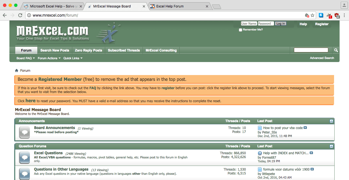Click the Excel Questions forum status icon
This screenshot has height=180, width=349.
(24, 157)
